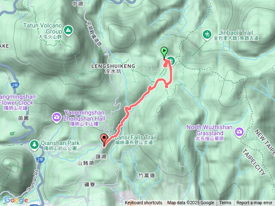Click the Qianshan Park tree icon
275x206 pixels.
(x=34, y=145)
